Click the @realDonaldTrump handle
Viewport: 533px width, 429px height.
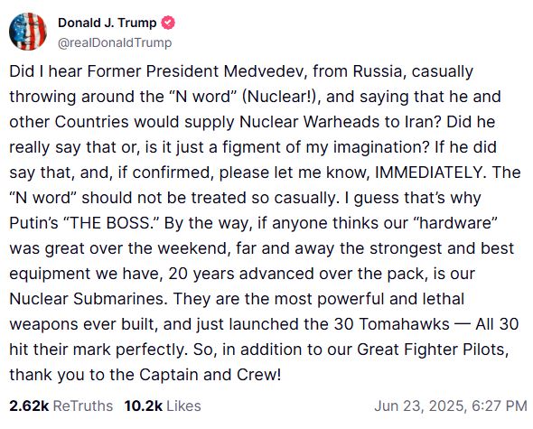[115, 42]
